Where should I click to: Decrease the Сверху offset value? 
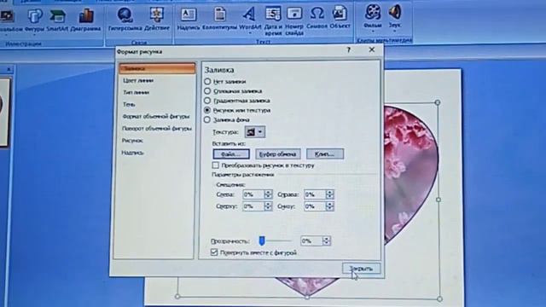268,208
